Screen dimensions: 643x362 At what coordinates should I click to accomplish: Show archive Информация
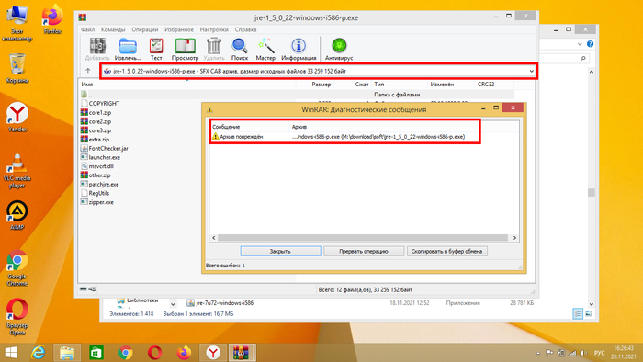(299, 49)
